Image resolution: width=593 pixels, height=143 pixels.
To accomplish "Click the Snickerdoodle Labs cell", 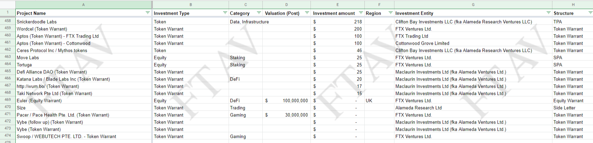I will [x=37, y=22].
